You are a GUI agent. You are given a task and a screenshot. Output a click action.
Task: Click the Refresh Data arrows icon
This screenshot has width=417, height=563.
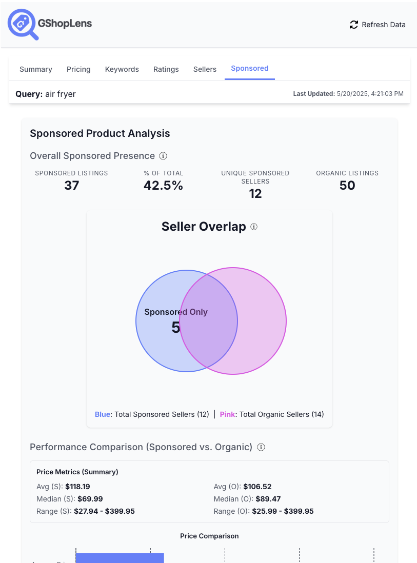coord(353,25)
